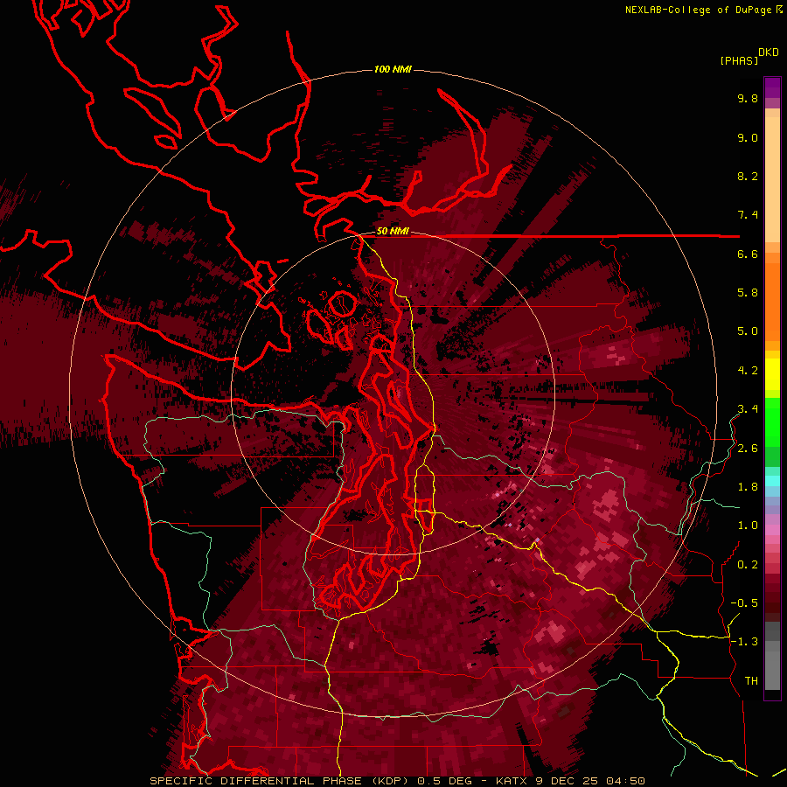
Task: Click the -1.3 scale value
Action: (744, 643)
